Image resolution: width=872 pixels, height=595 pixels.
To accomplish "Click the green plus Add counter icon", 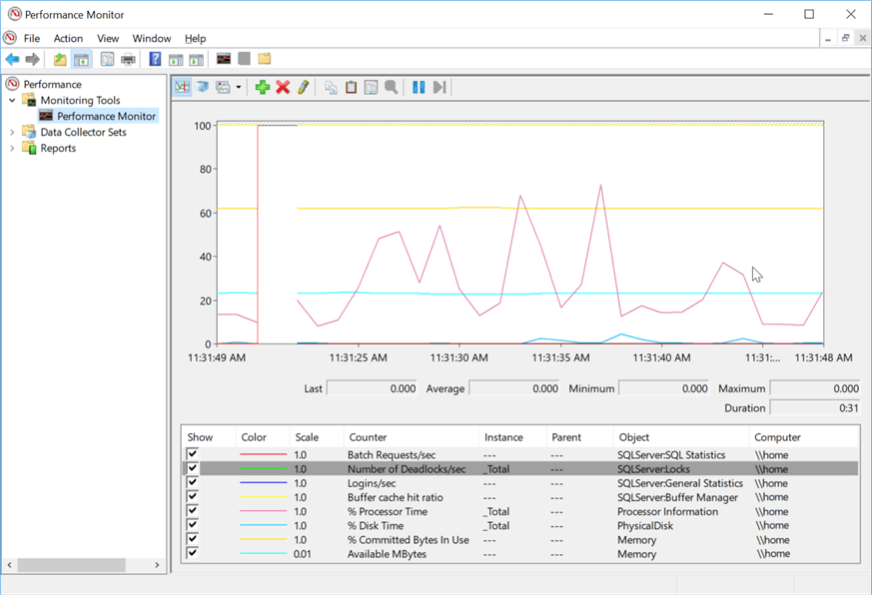I will (x=263, y=88).
